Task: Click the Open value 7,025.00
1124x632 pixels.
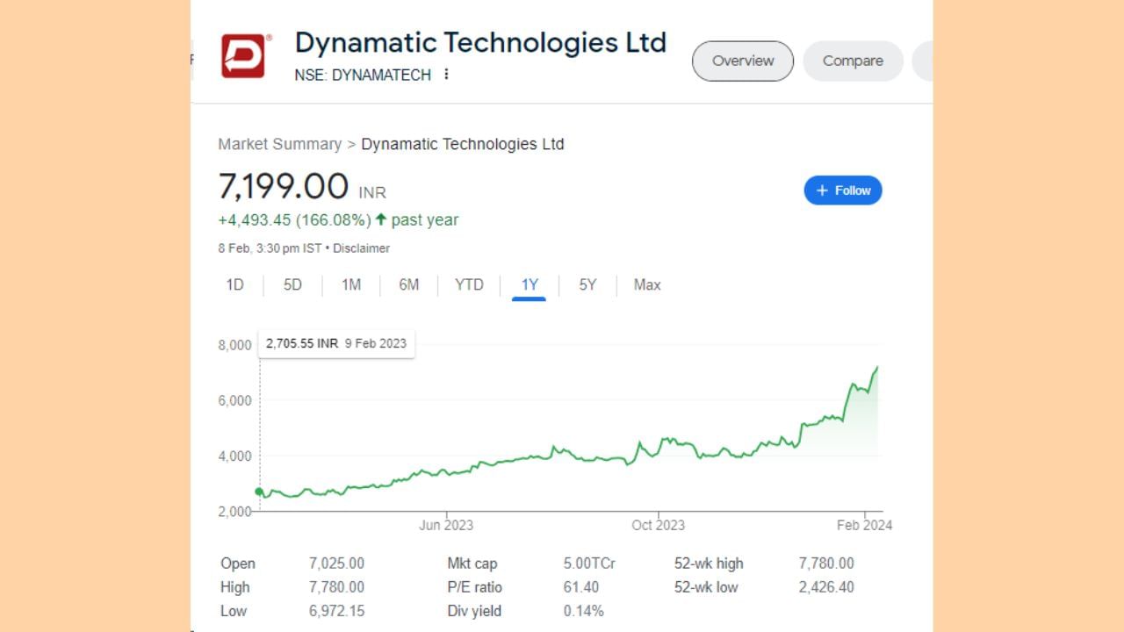Action: [336, 564]
